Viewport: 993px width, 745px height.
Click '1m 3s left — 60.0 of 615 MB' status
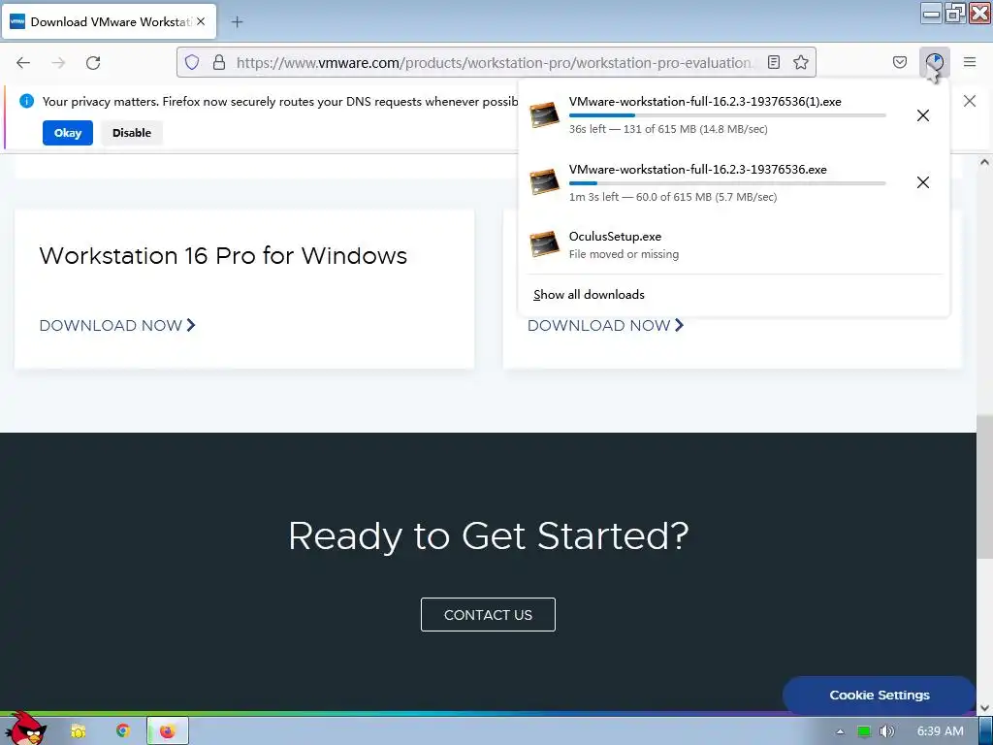pyautogui.click(x=673, y=197)
